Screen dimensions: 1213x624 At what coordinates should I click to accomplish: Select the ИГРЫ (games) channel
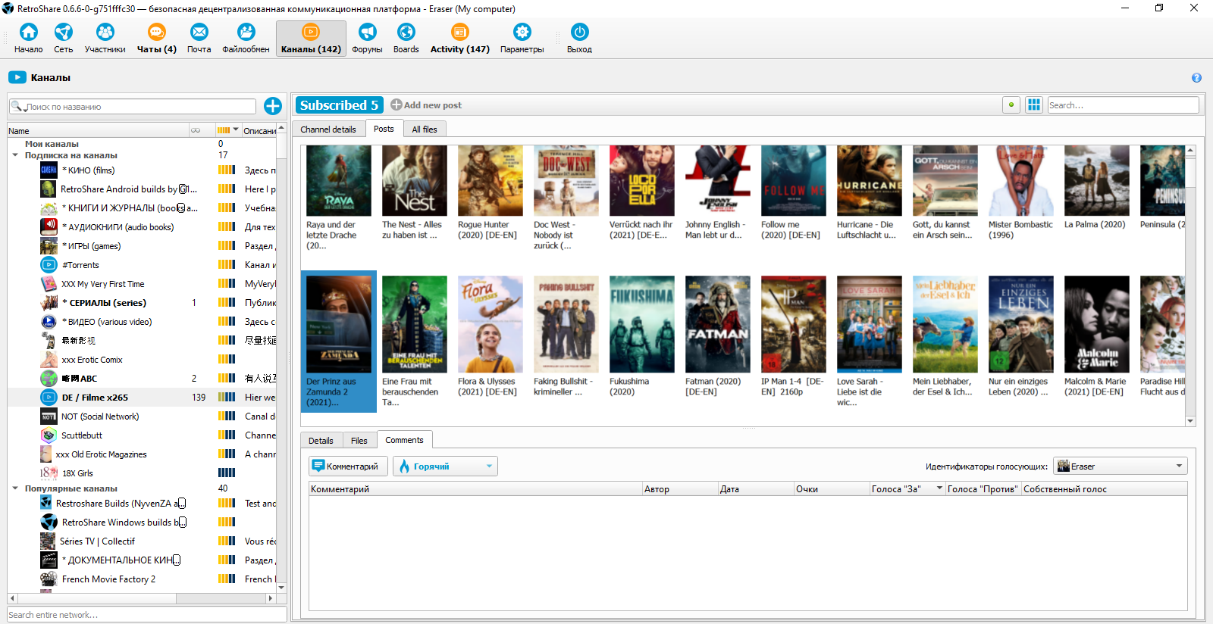pyautogui.click(x=142, y=246)
